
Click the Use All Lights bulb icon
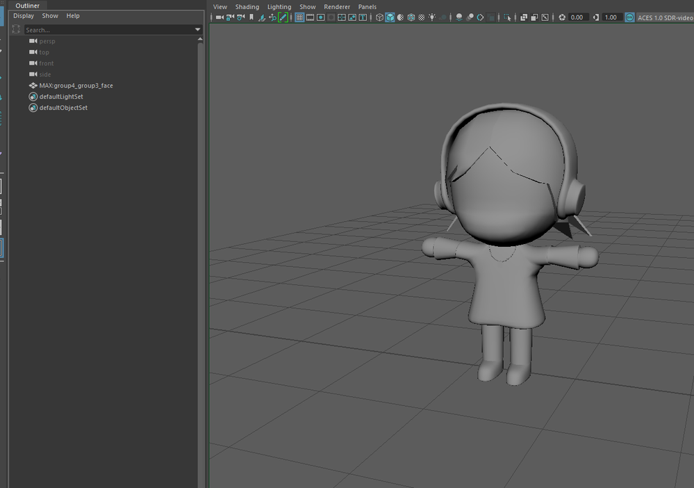432,17
